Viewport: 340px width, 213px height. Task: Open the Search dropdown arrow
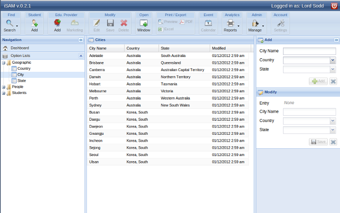pos(17,26)
